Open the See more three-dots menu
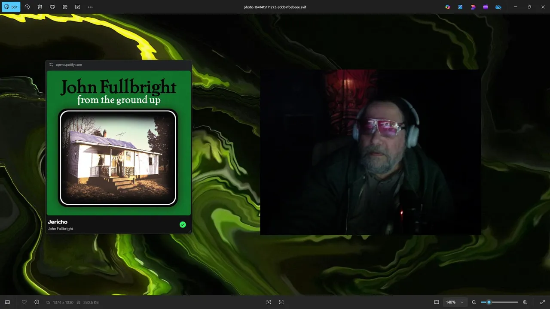Viewport: 550px width, 309px height. tap(90, 7)
